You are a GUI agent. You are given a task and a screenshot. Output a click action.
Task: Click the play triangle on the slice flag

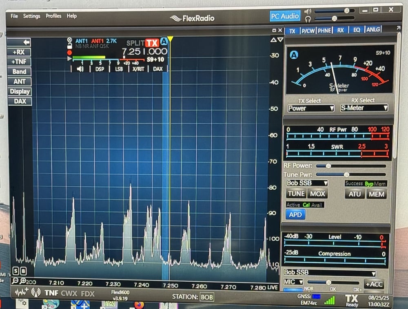click(x=69, y=59)
